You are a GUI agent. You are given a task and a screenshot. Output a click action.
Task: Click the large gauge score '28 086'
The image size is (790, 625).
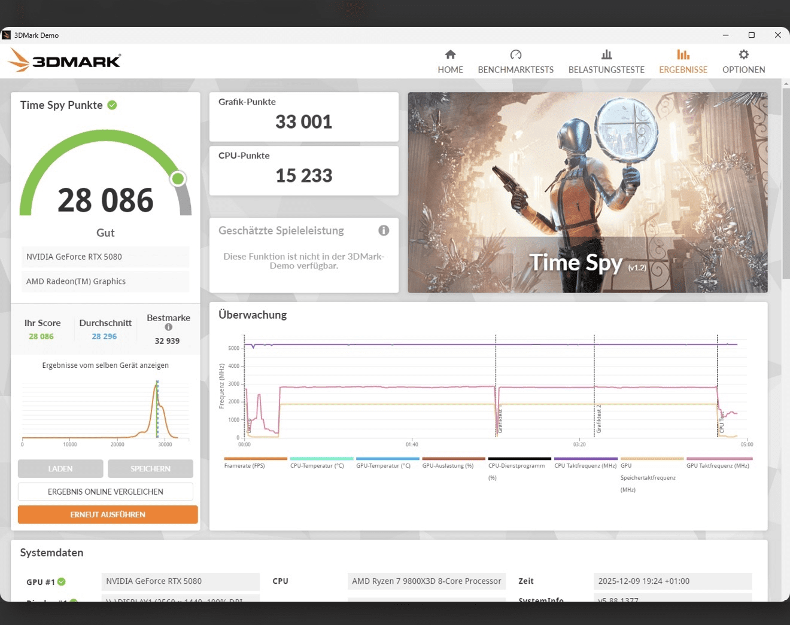click(x=105, y=200)
